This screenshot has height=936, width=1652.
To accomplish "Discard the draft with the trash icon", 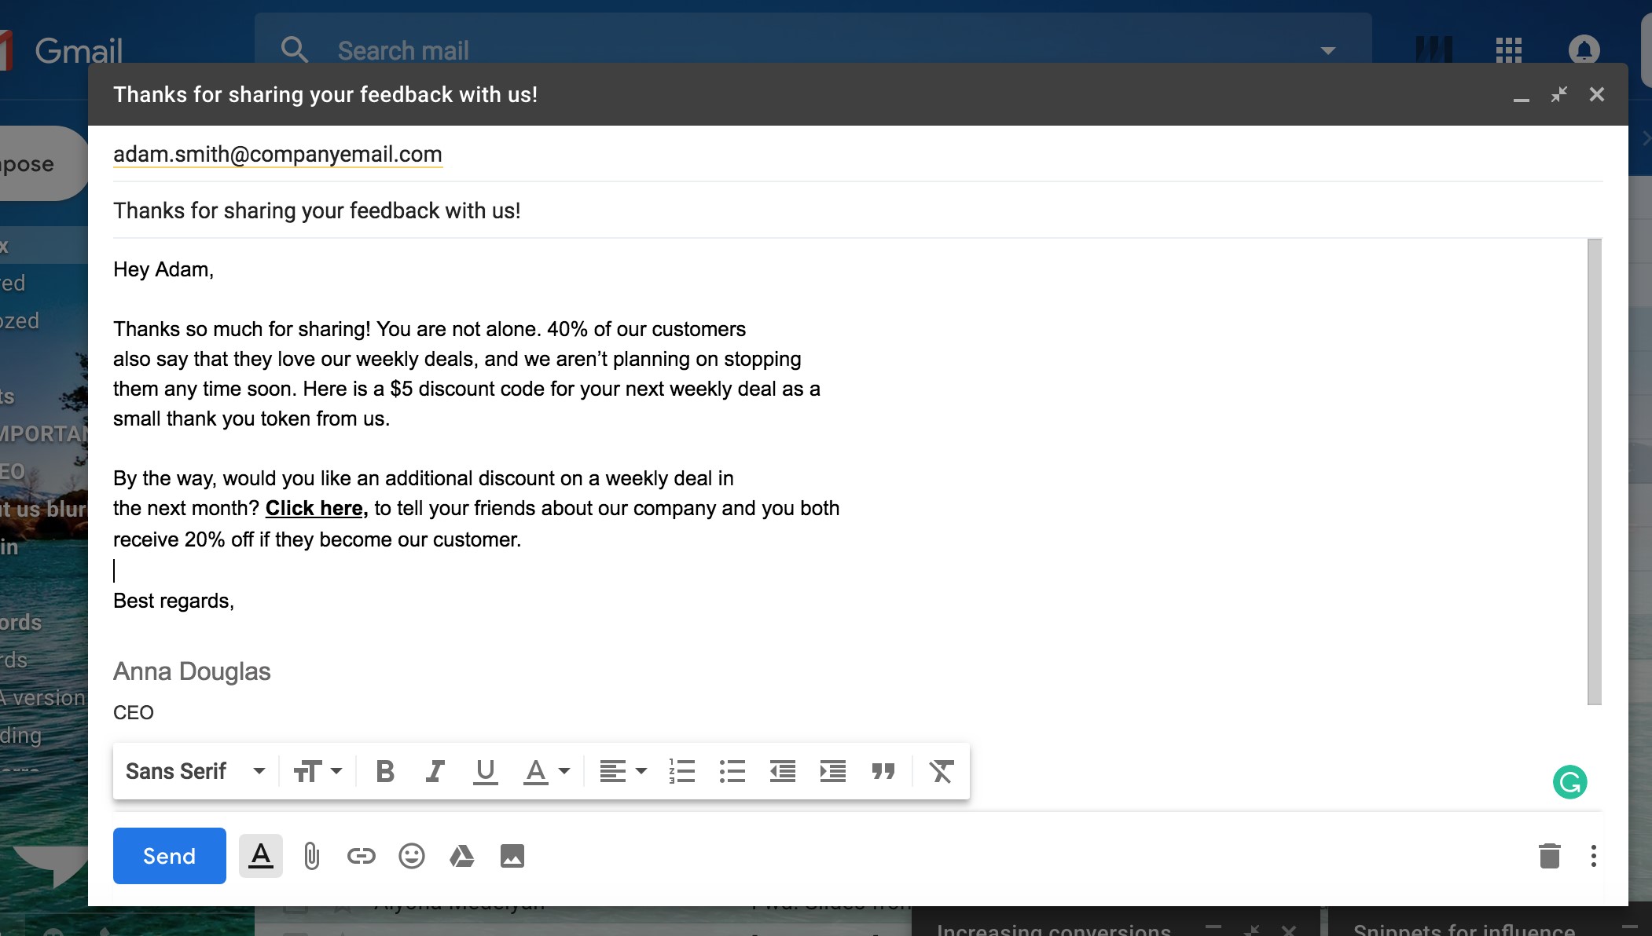I will click(1549, 856).
